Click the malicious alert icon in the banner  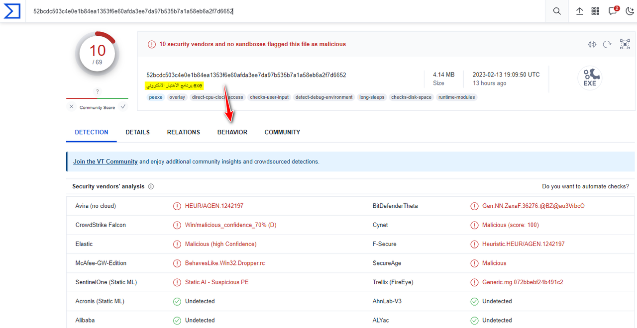click(x=151, y=44)
